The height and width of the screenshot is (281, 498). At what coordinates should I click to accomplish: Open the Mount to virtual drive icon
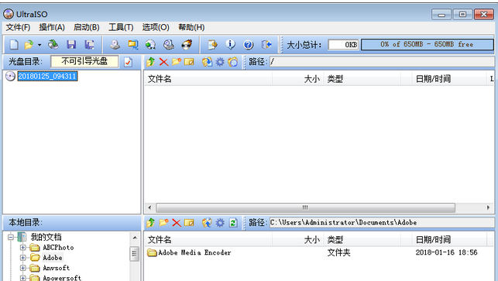[x=169, y=45]
